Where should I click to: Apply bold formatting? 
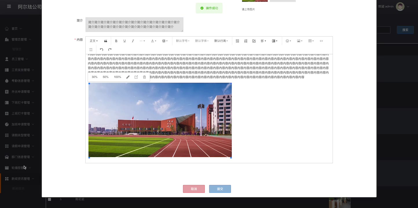click(116, 41)
